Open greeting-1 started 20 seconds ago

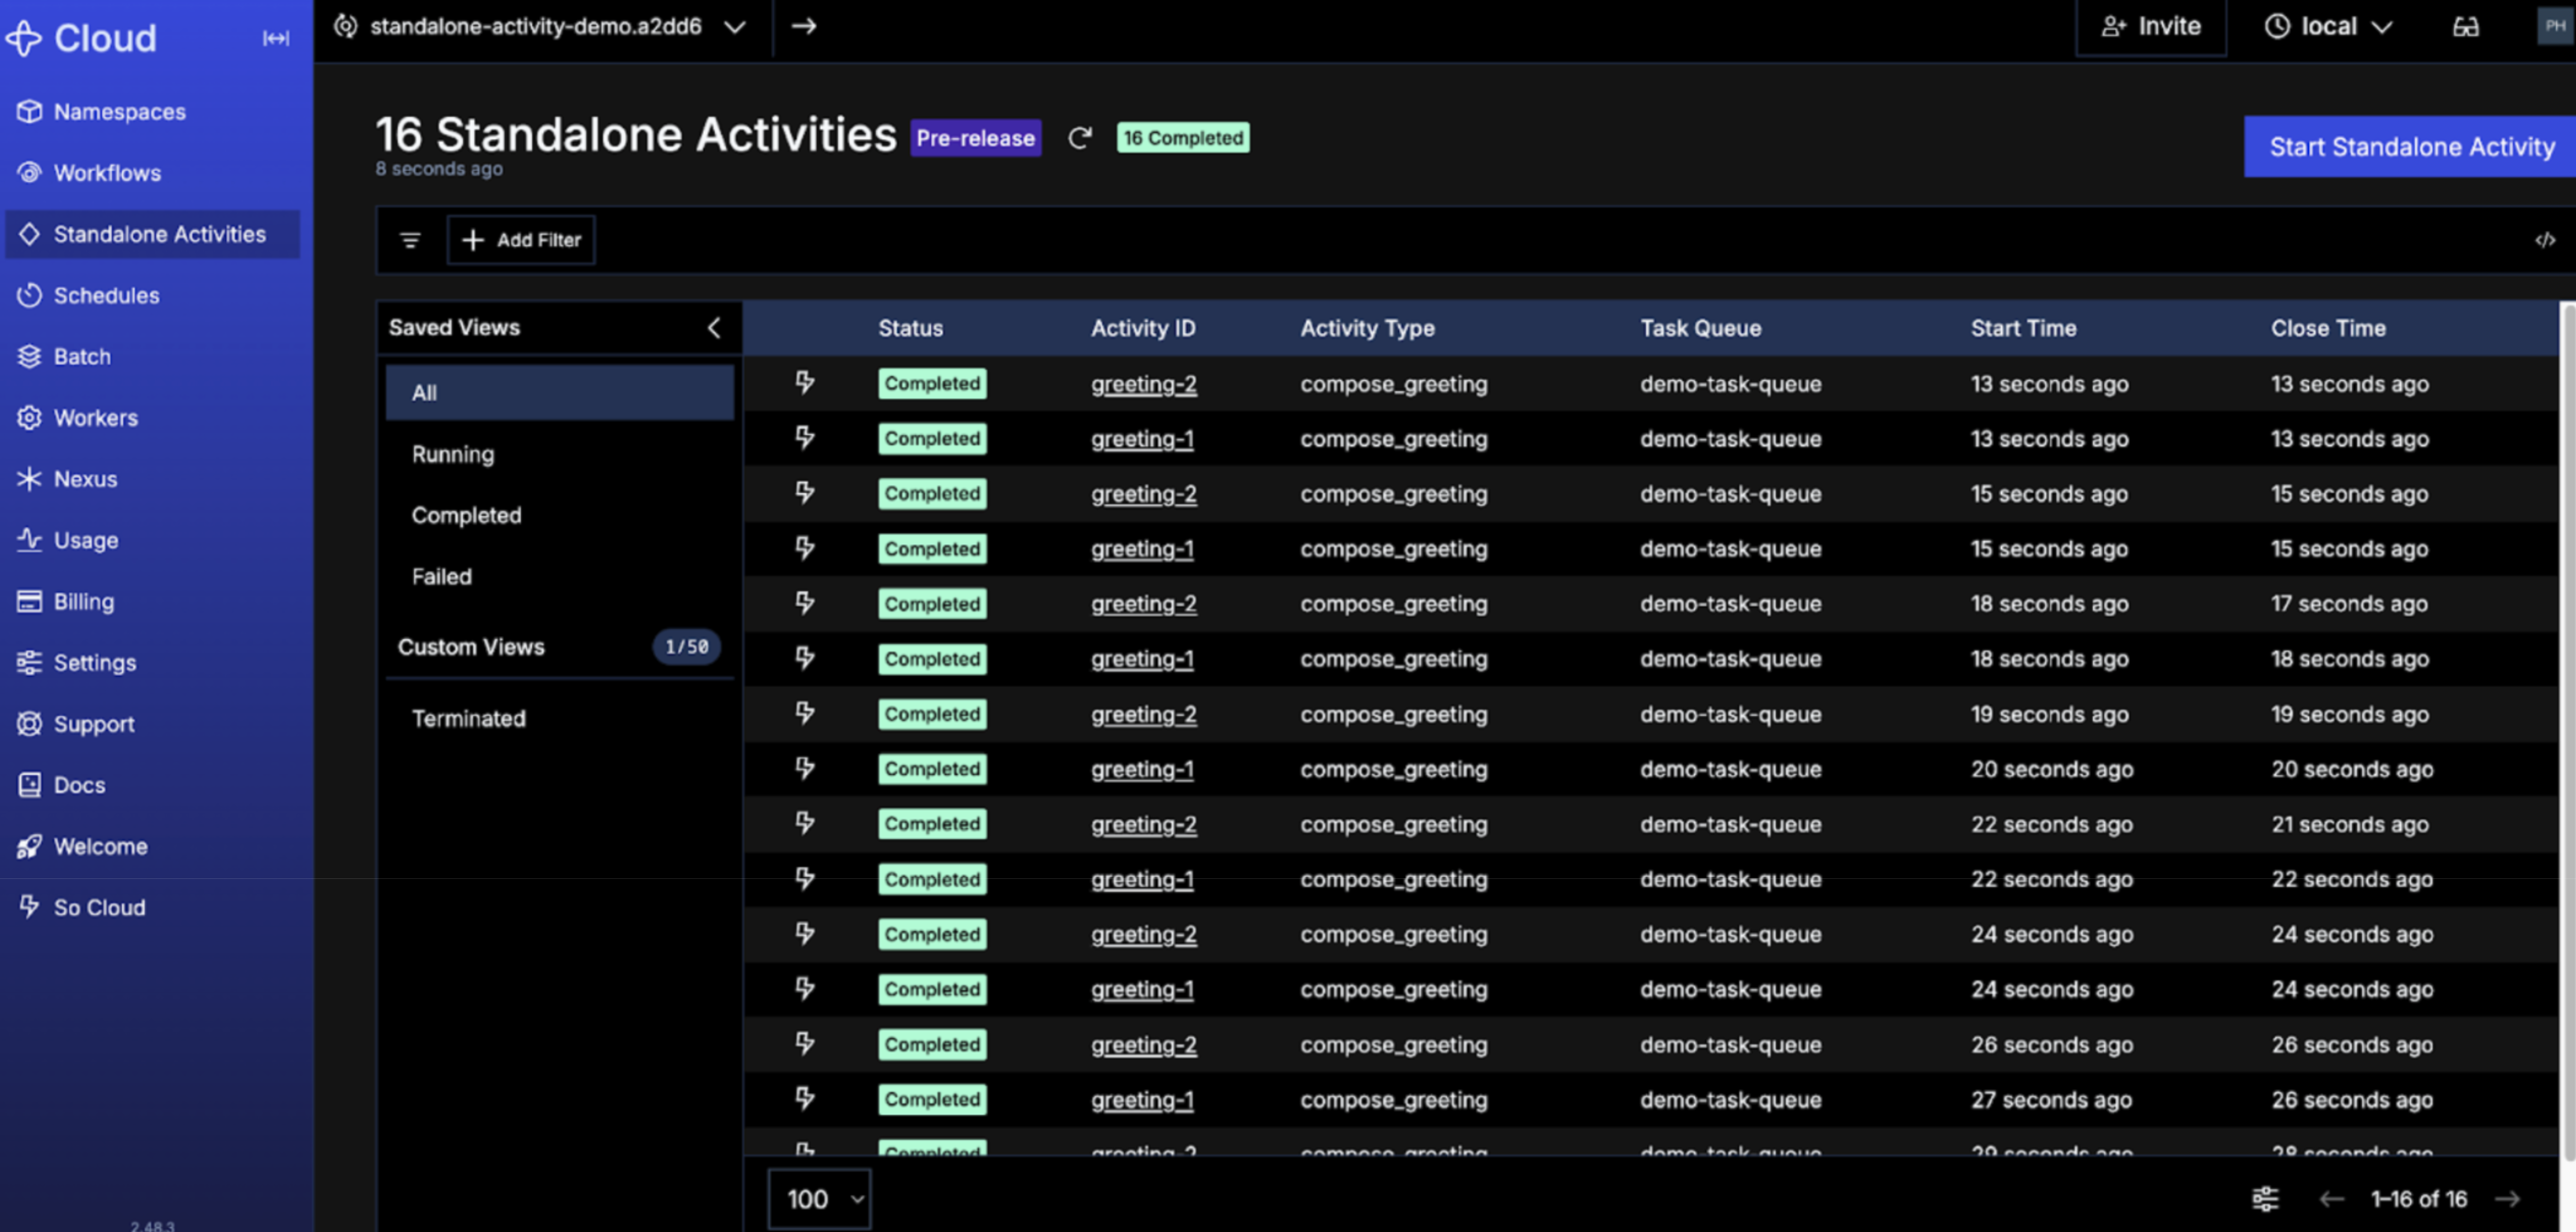pos(1142,769)
